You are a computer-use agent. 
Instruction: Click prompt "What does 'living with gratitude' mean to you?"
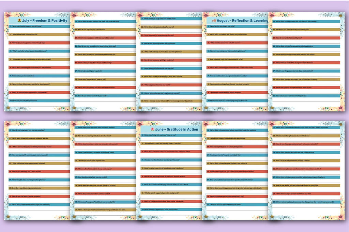pyautogui.click(x=171, y=135)
